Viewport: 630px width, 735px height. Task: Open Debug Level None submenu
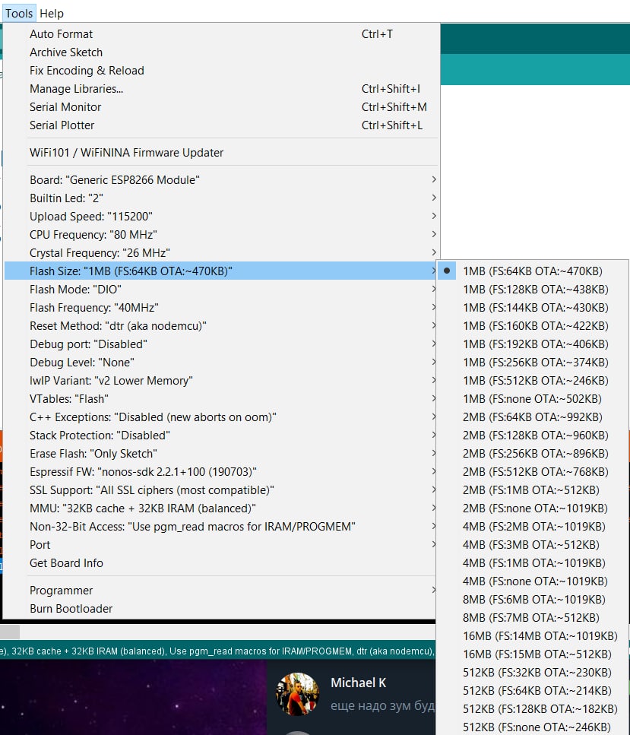(220, 363)
